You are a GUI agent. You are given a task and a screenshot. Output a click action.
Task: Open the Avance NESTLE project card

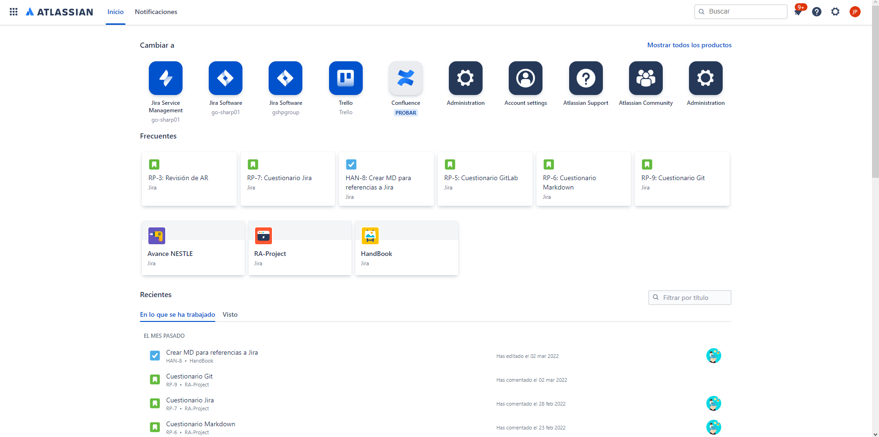point(193,248)
